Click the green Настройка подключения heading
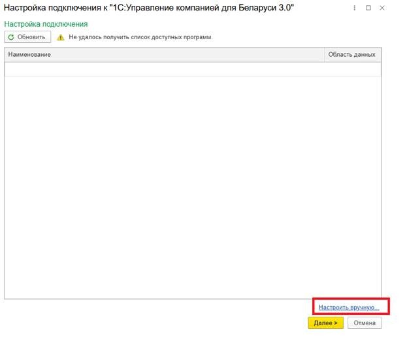The image size is (407, 337). click(x=46, y=24)
